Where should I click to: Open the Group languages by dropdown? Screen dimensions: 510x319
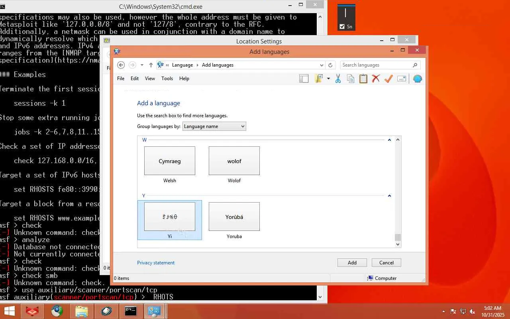click(x=214, y=126)
